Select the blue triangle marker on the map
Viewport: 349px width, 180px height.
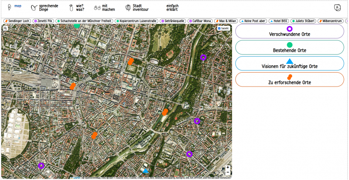click(x=146, y=171)
